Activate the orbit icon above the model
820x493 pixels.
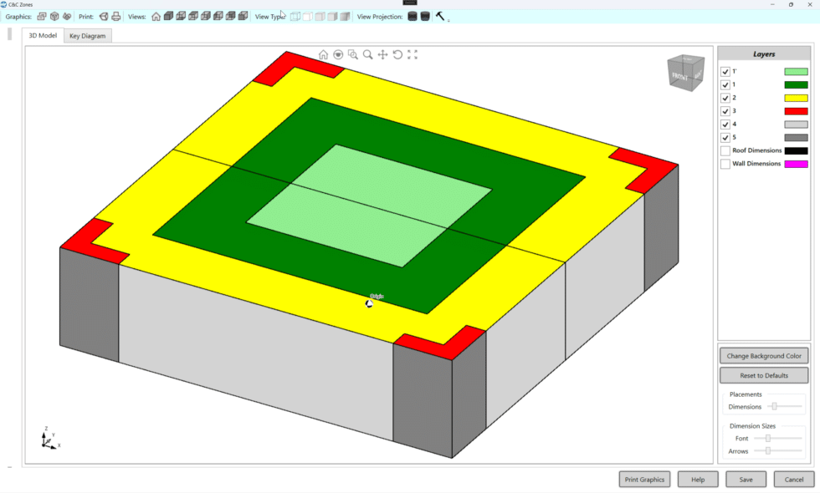(338, 55)
